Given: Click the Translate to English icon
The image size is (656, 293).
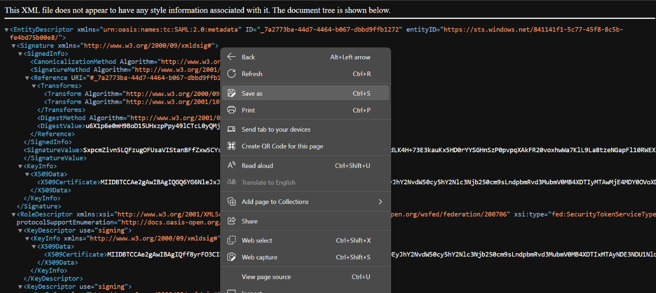Looking at the screenshot, I should tap(231, 182).
